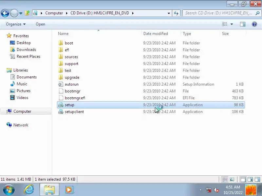Select the support folder icon
262x196 pixels.
61,63
